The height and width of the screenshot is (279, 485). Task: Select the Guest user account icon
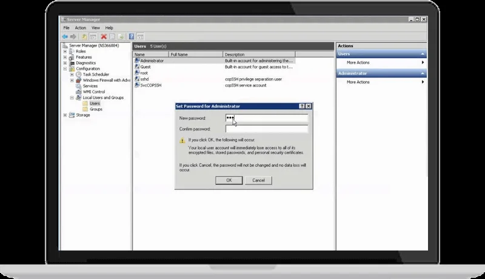point(137,67)
